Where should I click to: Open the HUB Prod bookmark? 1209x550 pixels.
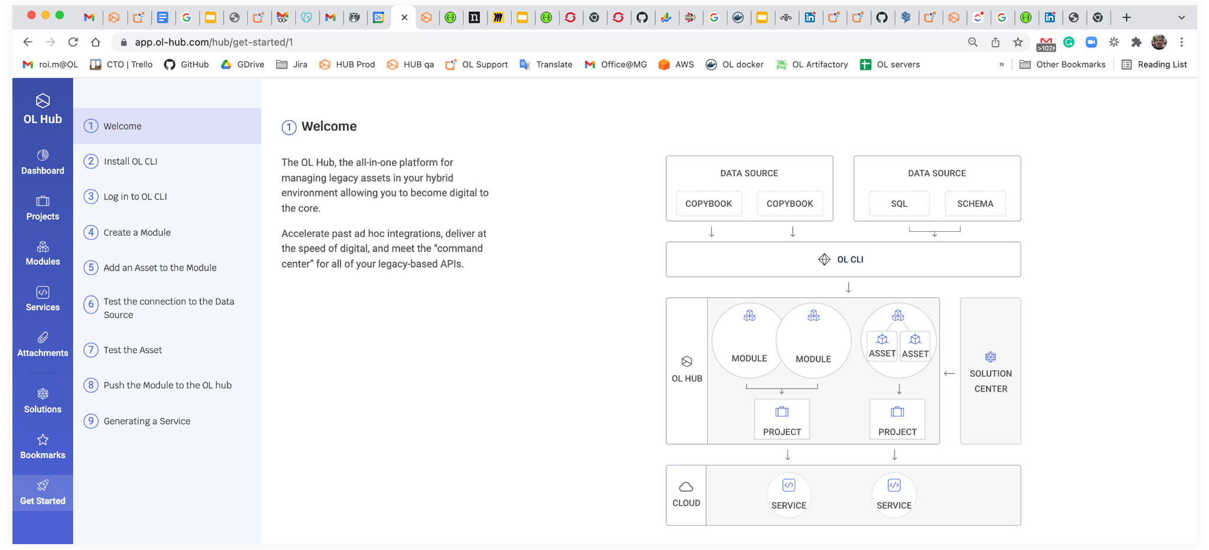point(347,64)
